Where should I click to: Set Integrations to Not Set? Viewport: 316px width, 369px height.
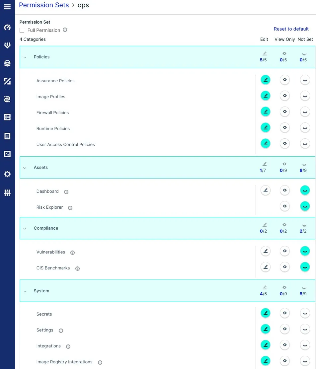pyautogui.click(x=305, y=345)
